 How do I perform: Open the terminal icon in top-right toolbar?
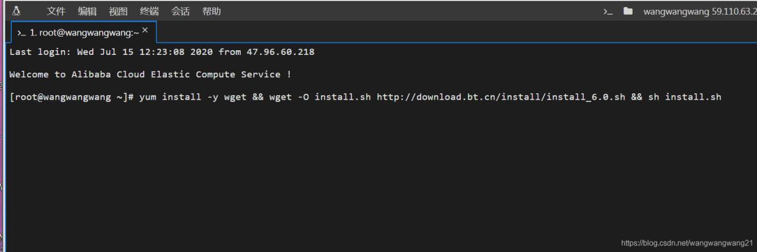pos(608,11)
